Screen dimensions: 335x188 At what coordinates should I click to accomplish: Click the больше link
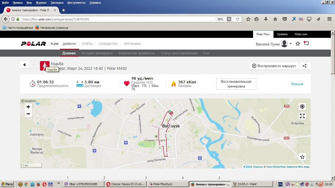[x=297, y=84]
